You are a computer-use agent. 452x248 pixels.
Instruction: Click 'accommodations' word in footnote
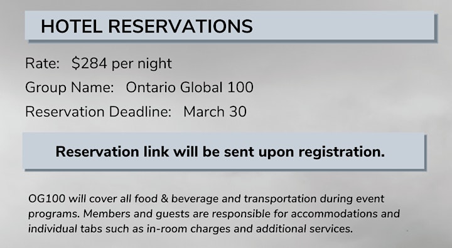click(x=334, y=214)
